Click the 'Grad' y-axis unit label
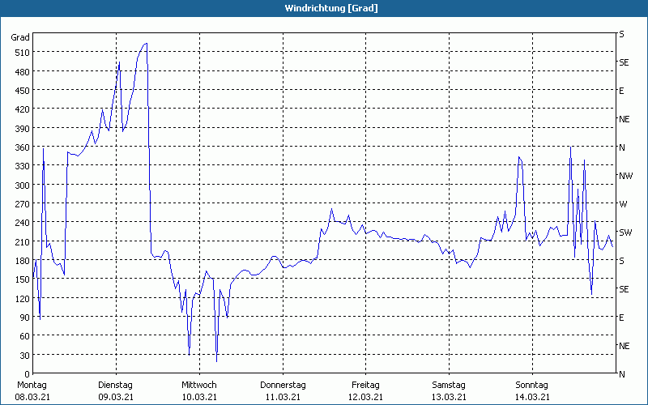This screenshot has height=405, width=648. pos(20,37)
